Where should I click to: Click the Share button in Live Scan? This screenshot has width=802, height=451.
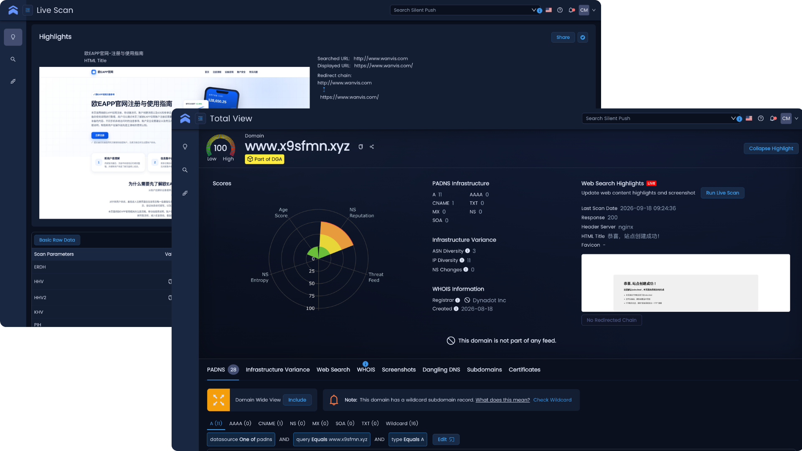[x=563, y=37]
